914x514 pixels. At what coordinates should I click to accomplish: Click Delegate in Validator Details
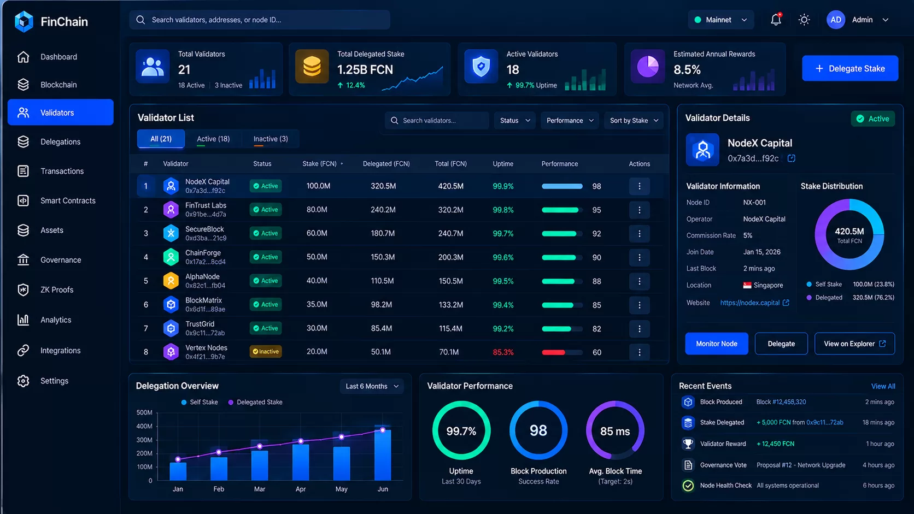[x=781, y=344]
